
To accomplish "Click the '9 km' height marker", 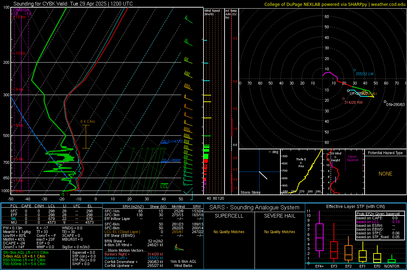I will [19, 89].
